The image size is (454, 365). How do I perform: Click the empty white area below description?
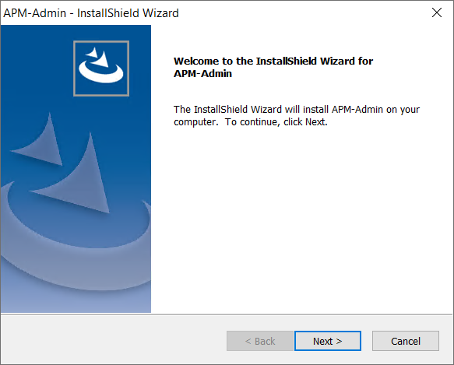point(301,220)
